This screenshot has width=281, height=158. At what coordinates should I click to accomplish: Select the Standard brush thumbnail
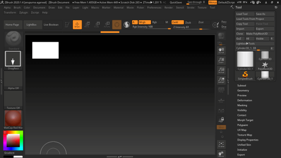[13, 41]
